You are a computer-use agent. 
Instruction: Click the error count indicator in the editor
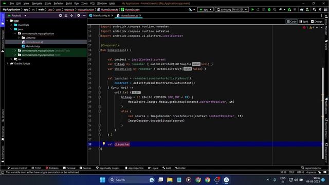[x=305, y=27]
